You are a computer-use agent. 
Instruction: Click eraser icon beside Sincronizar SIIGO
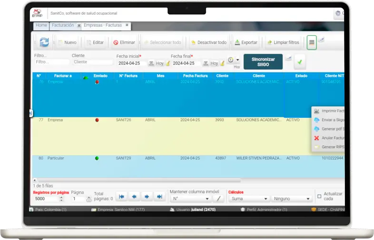coord(288,58)
